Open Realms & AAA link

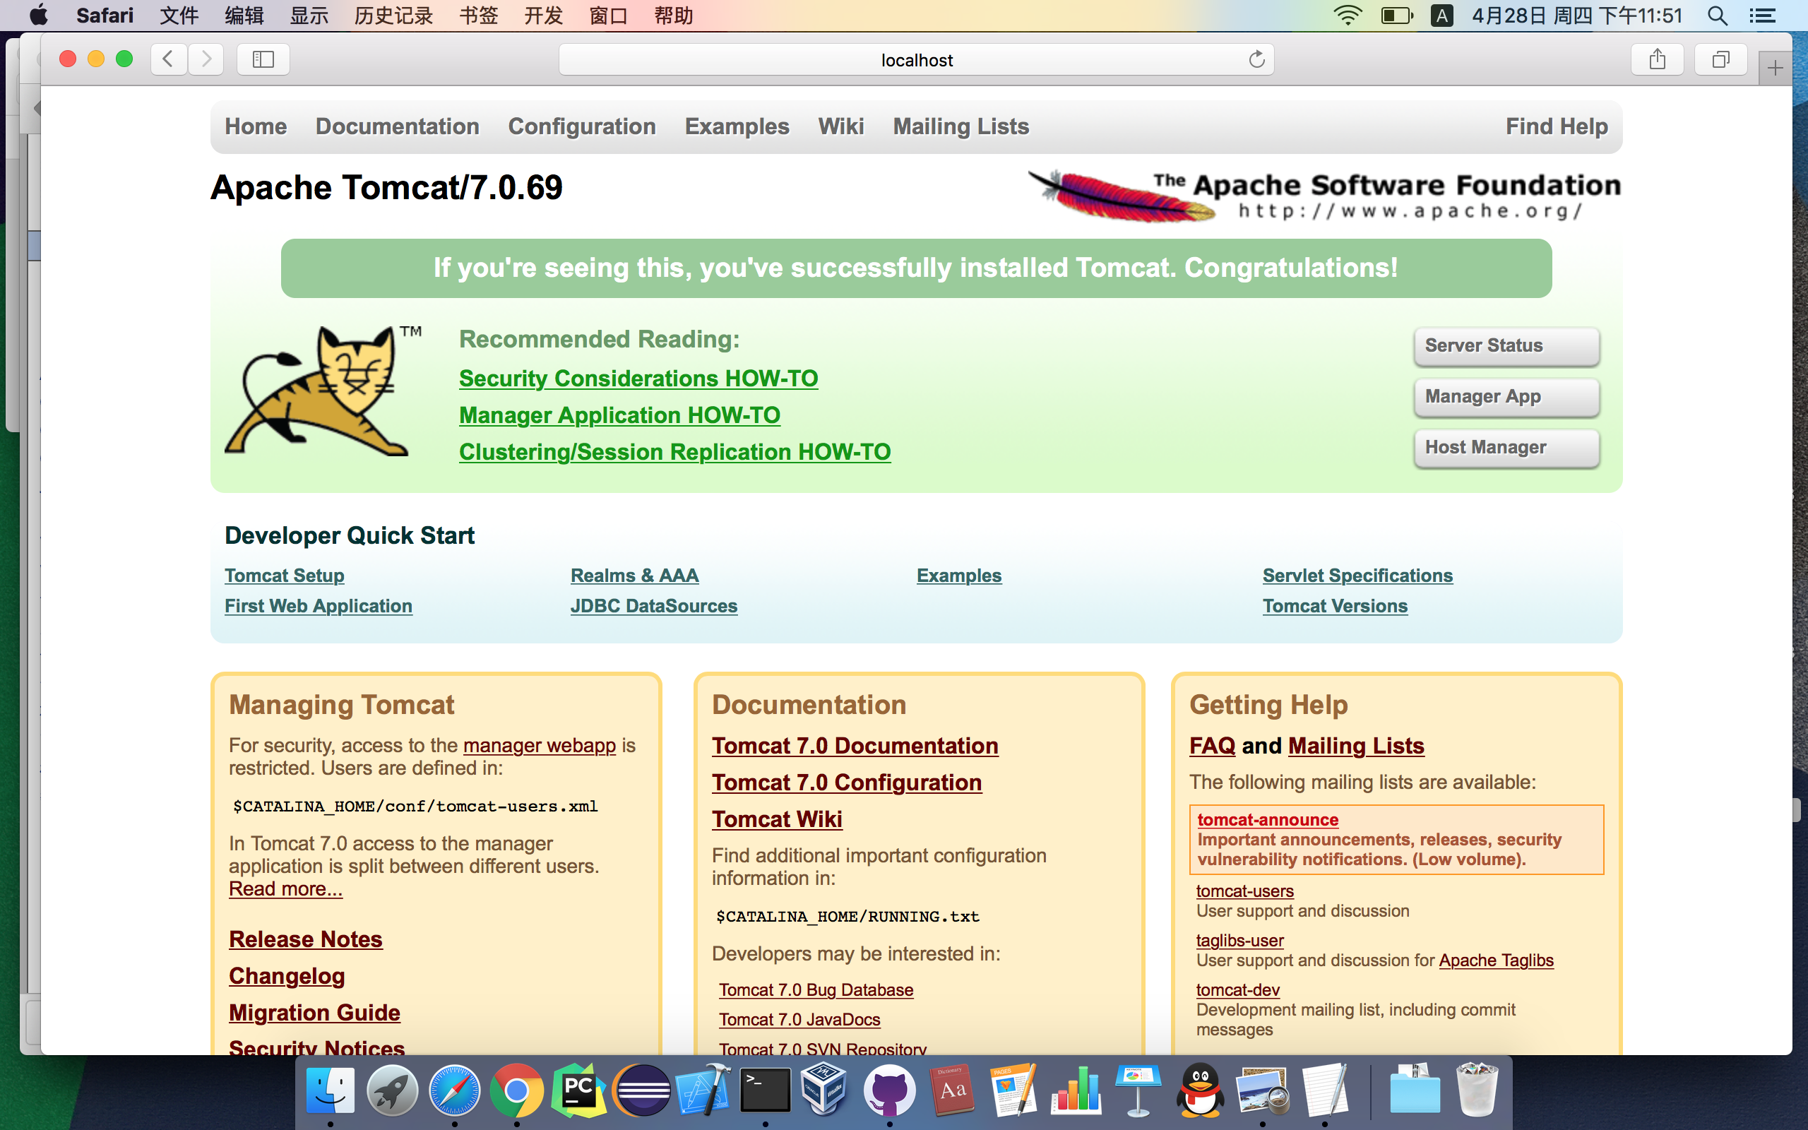(634, 576)
